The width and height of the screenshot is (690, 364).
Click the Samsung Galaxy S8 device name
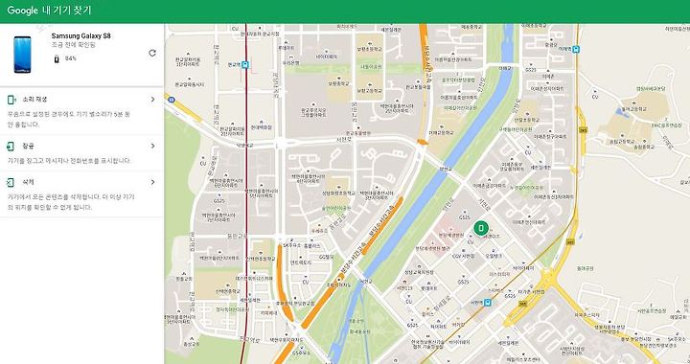(x=80, y=36)
